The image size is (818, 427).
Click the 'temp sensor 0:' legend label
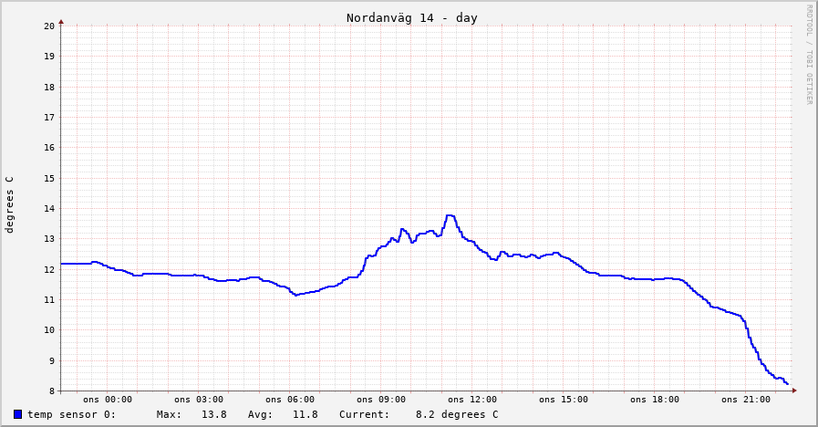(x=71, y=414)
